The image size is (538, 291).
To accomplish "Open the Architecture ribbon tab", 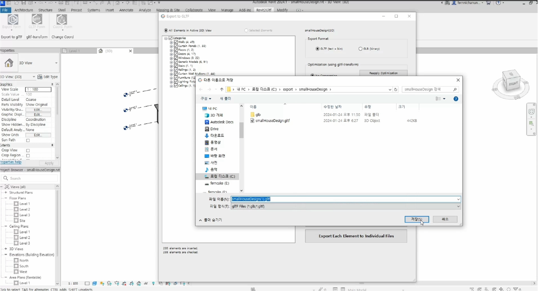I will [x=24, y=10].
